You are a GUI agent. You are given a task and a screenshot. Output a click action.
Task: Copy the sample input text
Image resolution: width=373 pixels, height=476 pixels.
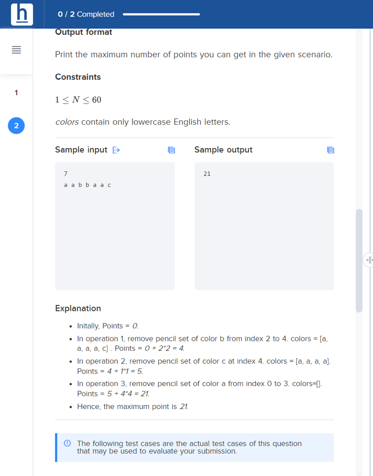[x=171, y=150]
